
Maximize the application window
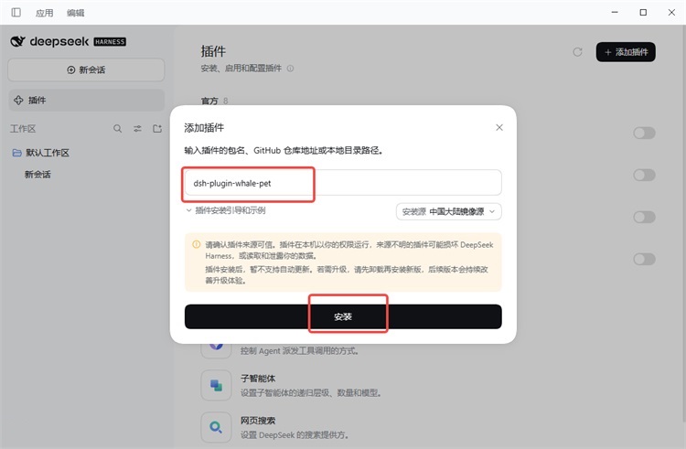click(643, 12)
